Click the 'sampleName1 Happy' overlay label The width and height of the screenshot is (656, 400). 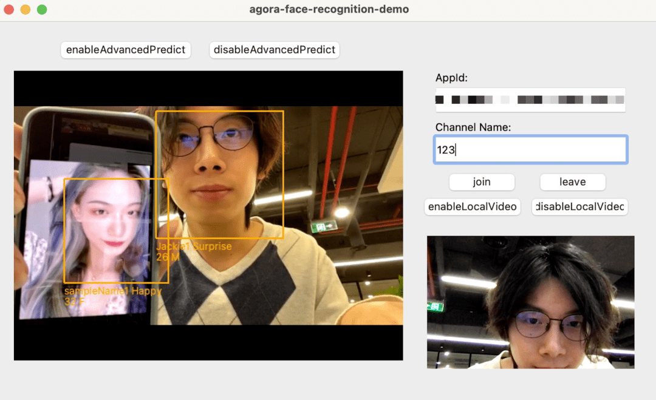[113, 291]
